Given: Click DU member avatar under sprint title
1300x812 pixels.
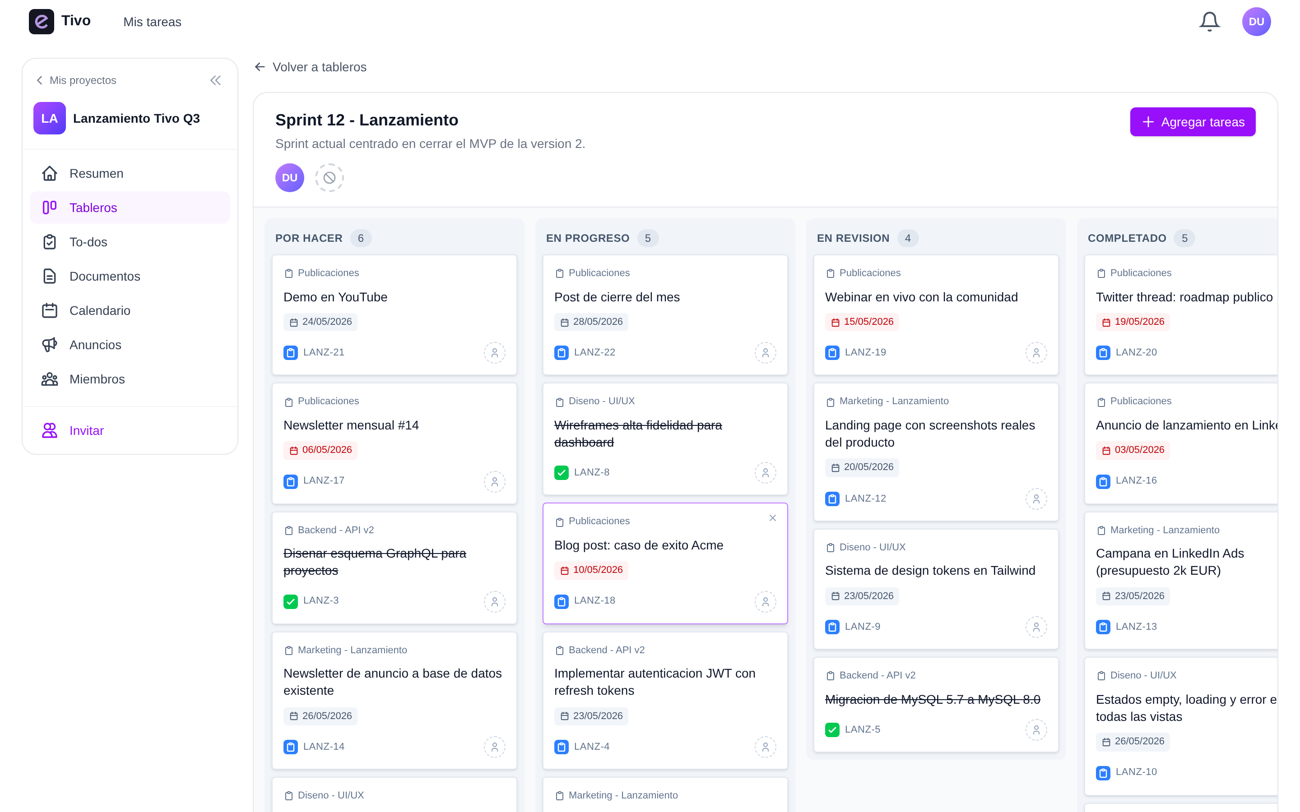Looking at the screenshot, I should click(x=289, y=178).
